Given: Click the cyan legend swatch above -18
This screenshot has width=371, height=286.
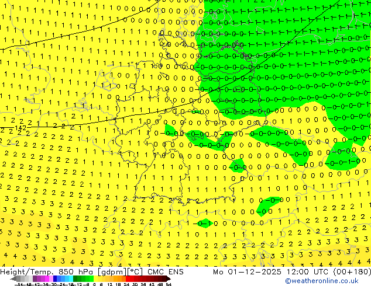Looking at the screenshot, I should (x=71, y=279).
